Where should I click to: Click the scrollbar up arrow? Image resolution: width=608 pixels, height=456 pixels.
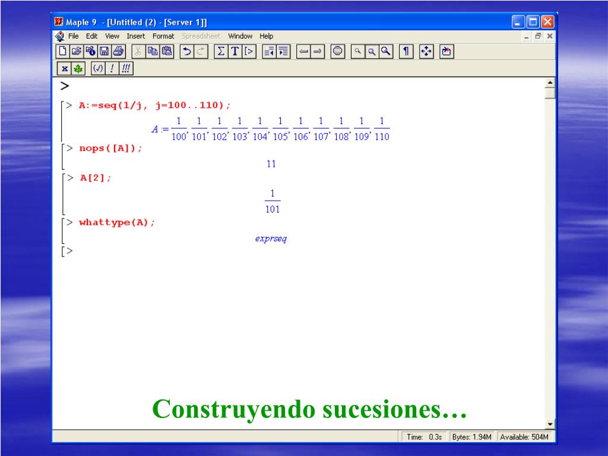tap(550, 83)
